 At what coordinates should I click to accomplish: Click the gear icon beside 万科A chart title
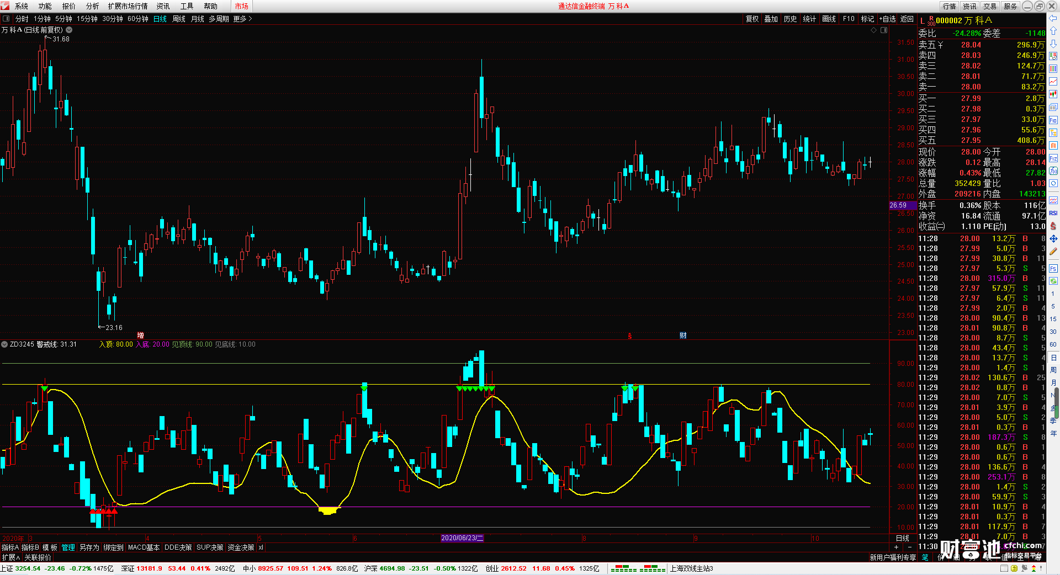click(x=69, y=30)
